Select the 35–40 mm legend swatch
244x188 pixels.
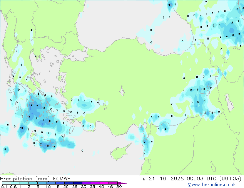tap(95, 183)
